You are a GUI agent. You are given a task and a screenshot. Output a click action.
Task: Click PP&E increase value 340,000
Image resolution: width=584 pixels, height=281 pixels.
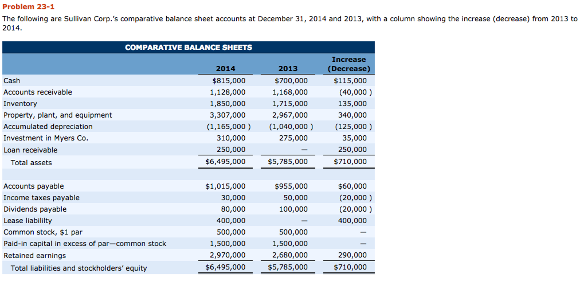click(x=353, y=115)
